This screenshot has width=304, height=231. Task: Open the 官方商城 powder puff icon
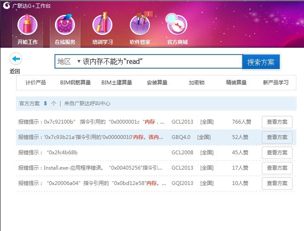[x=177, y=24]
